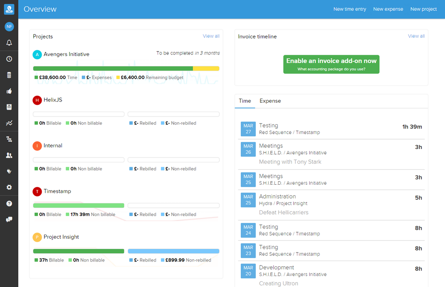Select the Time tab
Screen dimensions: 445x287
point(245,101)
